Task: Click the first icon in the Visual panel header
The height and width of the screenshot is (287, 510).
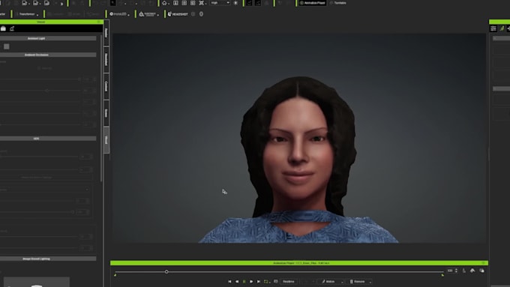Action: (3, 28)
